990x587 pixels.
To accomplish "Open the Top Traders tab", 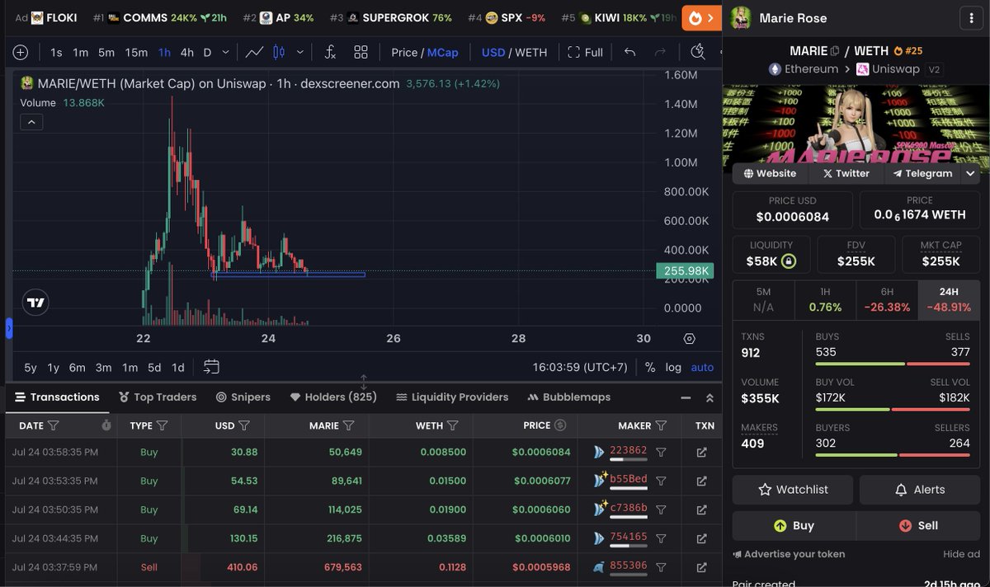I will (158, 397).
